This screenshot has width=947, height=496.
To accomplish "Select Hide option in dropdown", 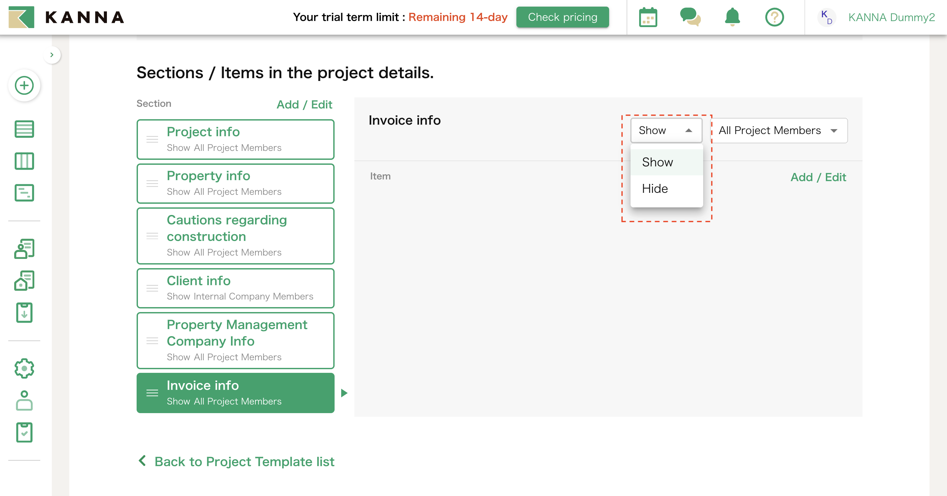I will (x=655, y=189).
